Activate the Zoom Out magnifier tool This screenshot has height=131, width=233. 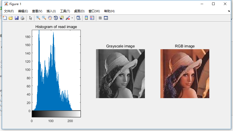coord(44,18)
